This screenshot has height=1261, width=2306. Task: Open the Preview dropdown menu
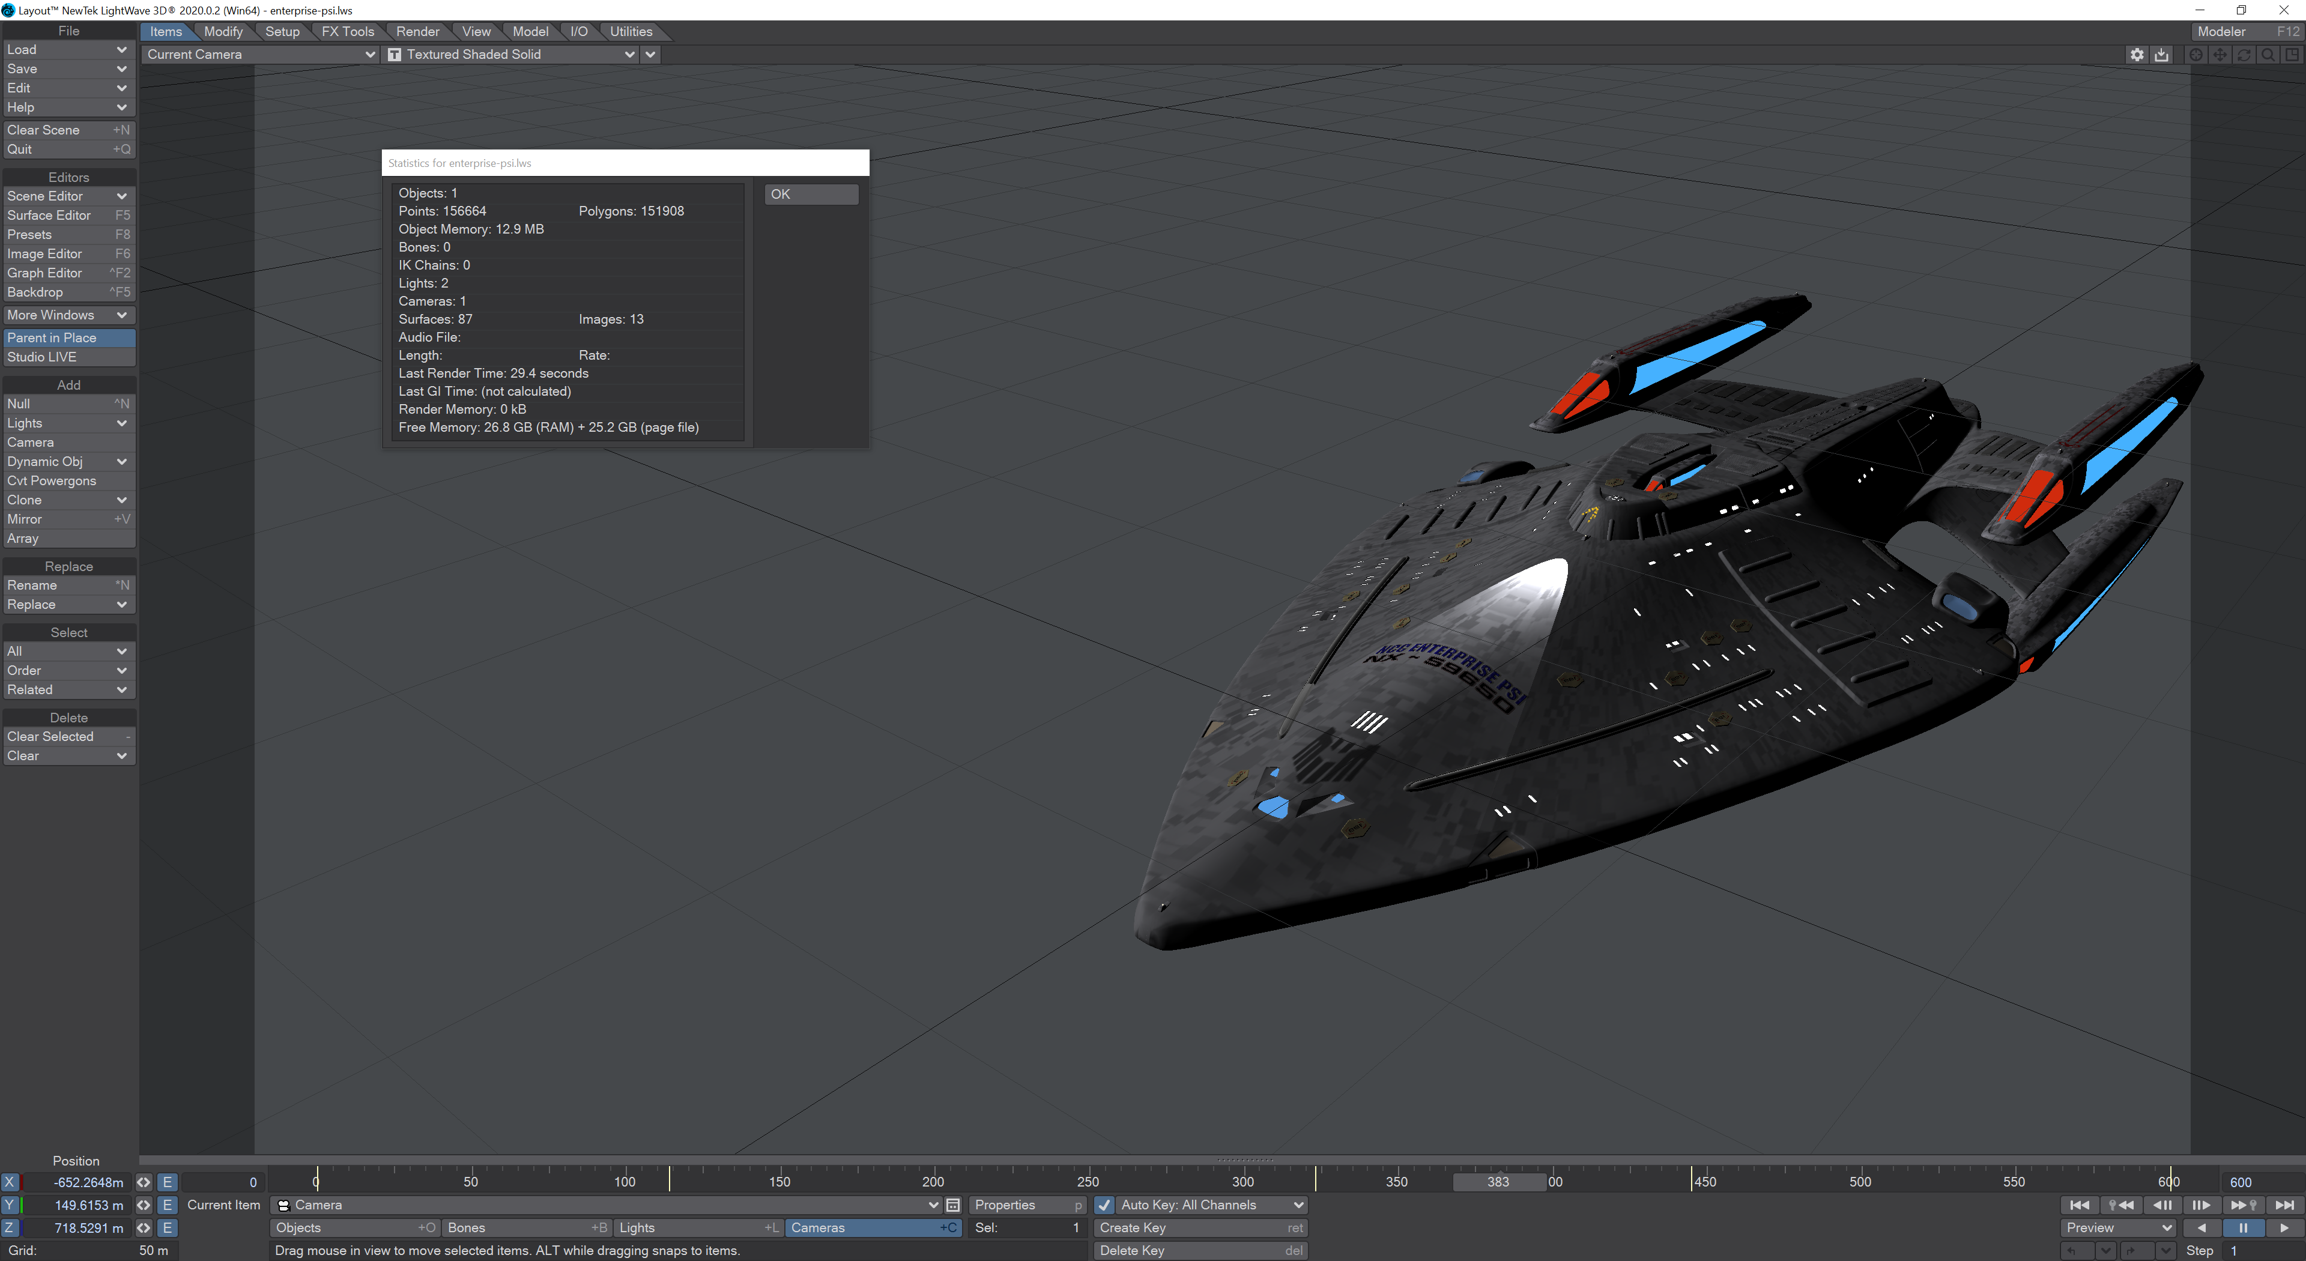pos(2118,1228)
